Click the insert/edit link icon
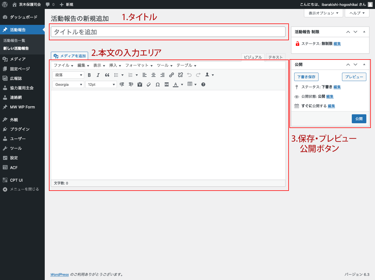 171,75
